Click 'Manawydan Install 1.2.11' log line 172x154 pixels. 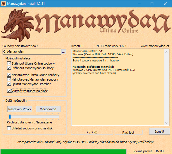88,51
